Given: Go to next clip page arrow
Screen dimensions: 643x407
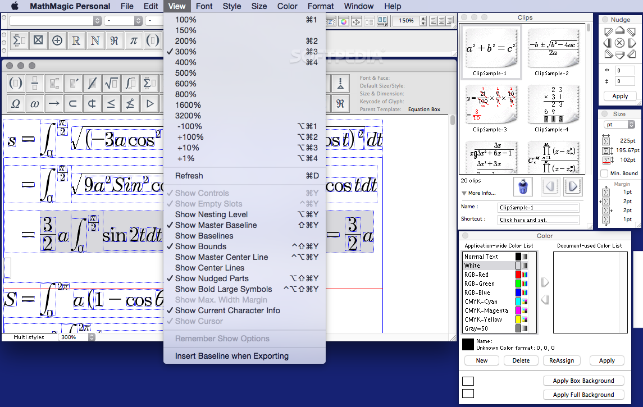Looking at the screenshot, I should click(x=572, y=186).
